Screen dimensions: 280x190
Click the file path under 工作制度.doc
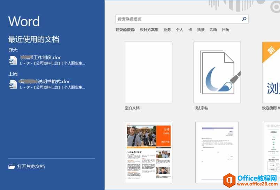52,63
